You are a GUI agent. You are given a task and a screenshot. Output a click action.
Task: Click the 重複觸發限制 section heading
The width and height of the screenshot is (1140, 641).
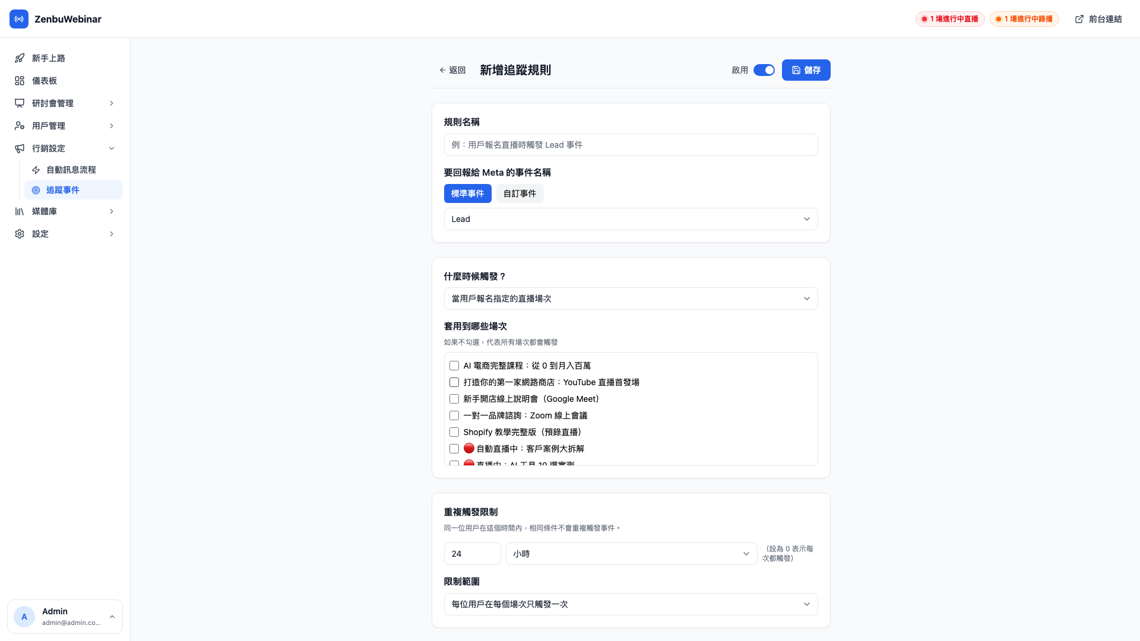(471, 512)
